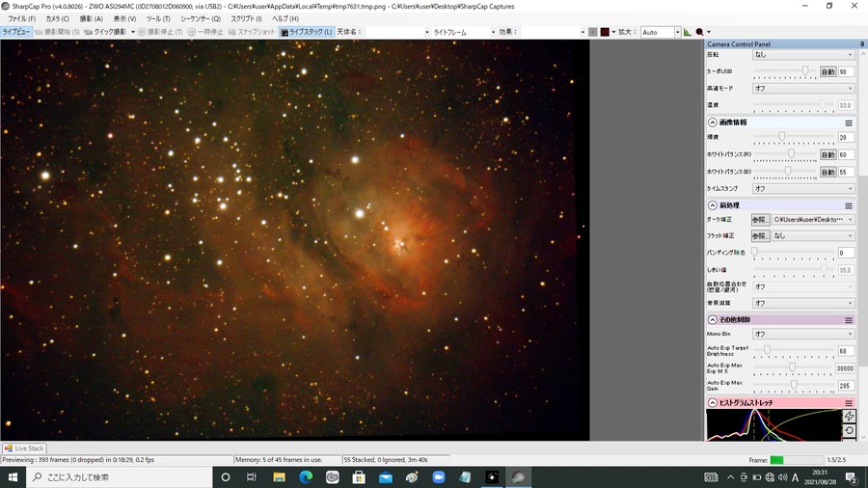Click the 拡大 Auto zoom combo box
The image size is (868, 488).
[x=660, y=32]
